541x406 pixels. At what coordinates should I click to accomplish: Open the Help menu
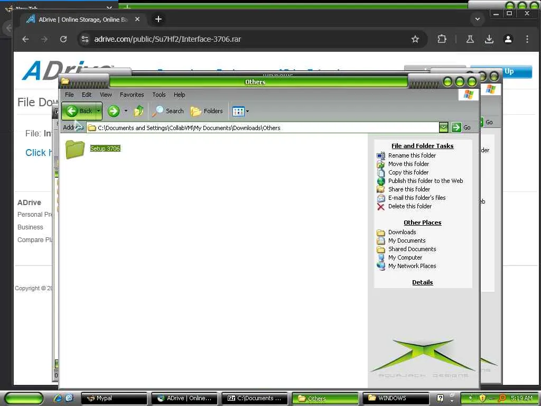[179, 95]
